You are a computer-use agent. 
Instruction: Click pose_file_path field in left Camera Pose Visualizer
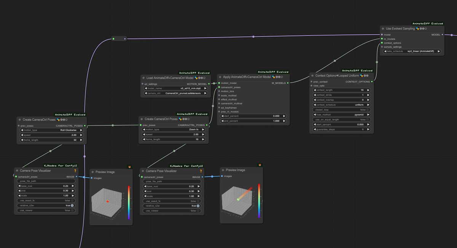[x=46, y=181]
